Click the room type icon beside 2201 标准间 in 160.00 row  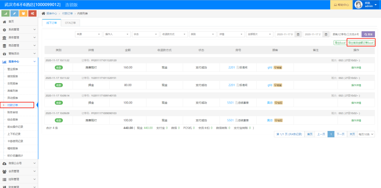(x=238, y=68)
